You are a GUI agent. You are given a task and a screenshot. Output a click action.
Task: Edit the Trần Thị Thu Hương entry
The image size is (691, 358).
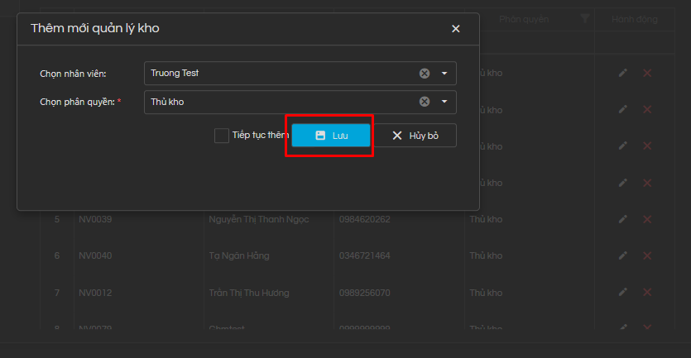click(622, 294)
